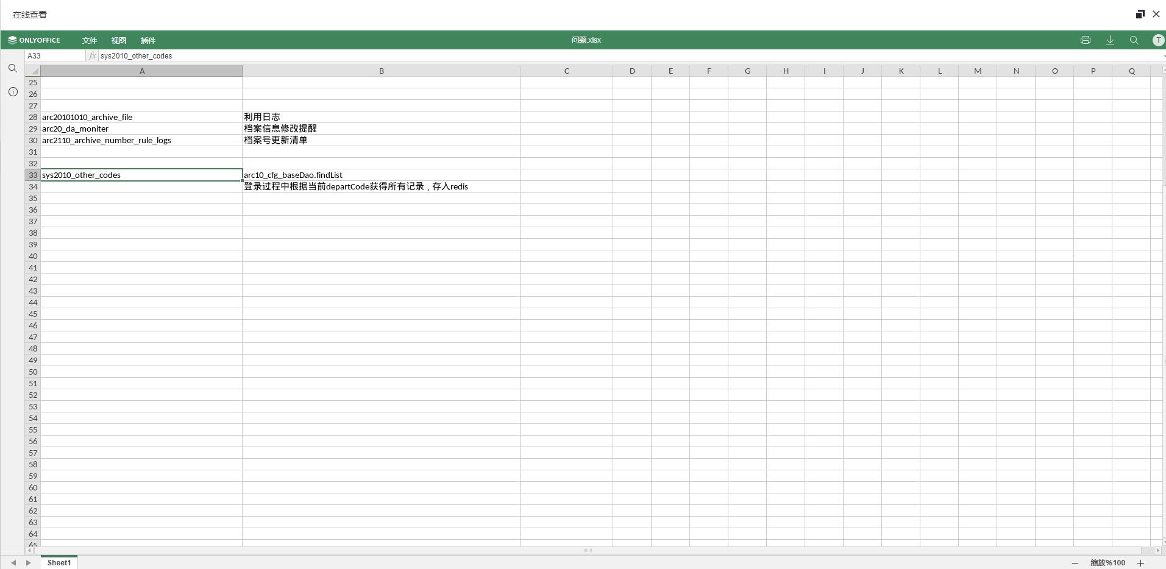
Task: Open search from the header magnifier icon
Action: point(1134,40)
